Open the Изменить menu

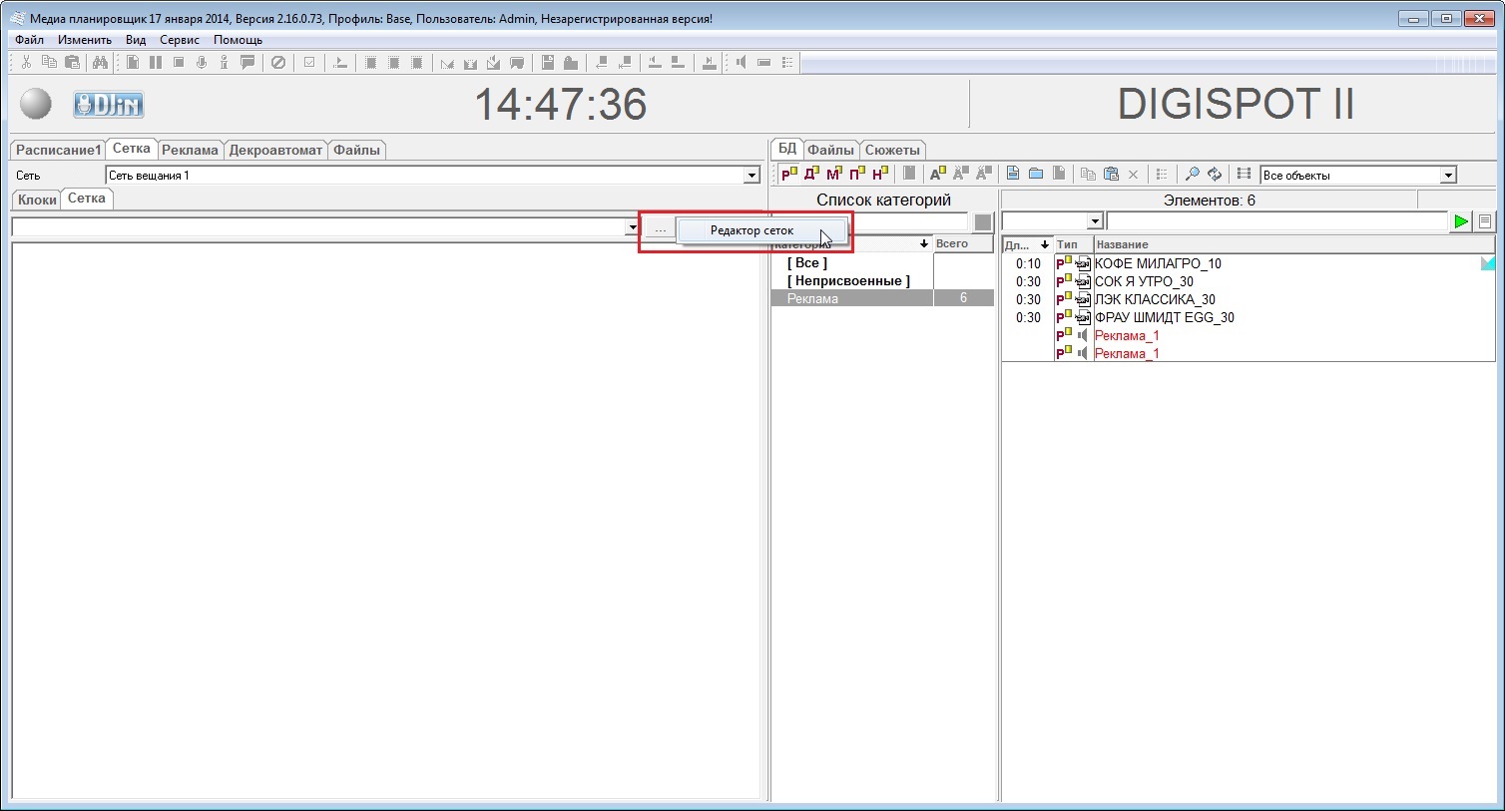click(85, 40)
